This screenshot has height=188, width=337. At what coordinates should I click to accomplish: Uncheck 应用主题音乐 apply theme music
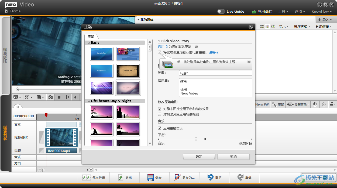click(x=160, y=128)
